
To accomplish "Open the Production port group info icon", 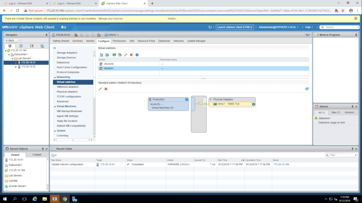I will [186, 99].
